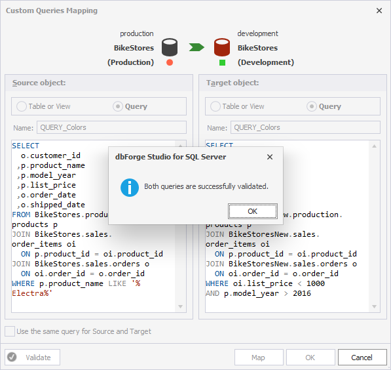Screen dimensions: 391x370
Task: Click the green arrow between databases
Action: pyautogui.click(x=196, y=47)
